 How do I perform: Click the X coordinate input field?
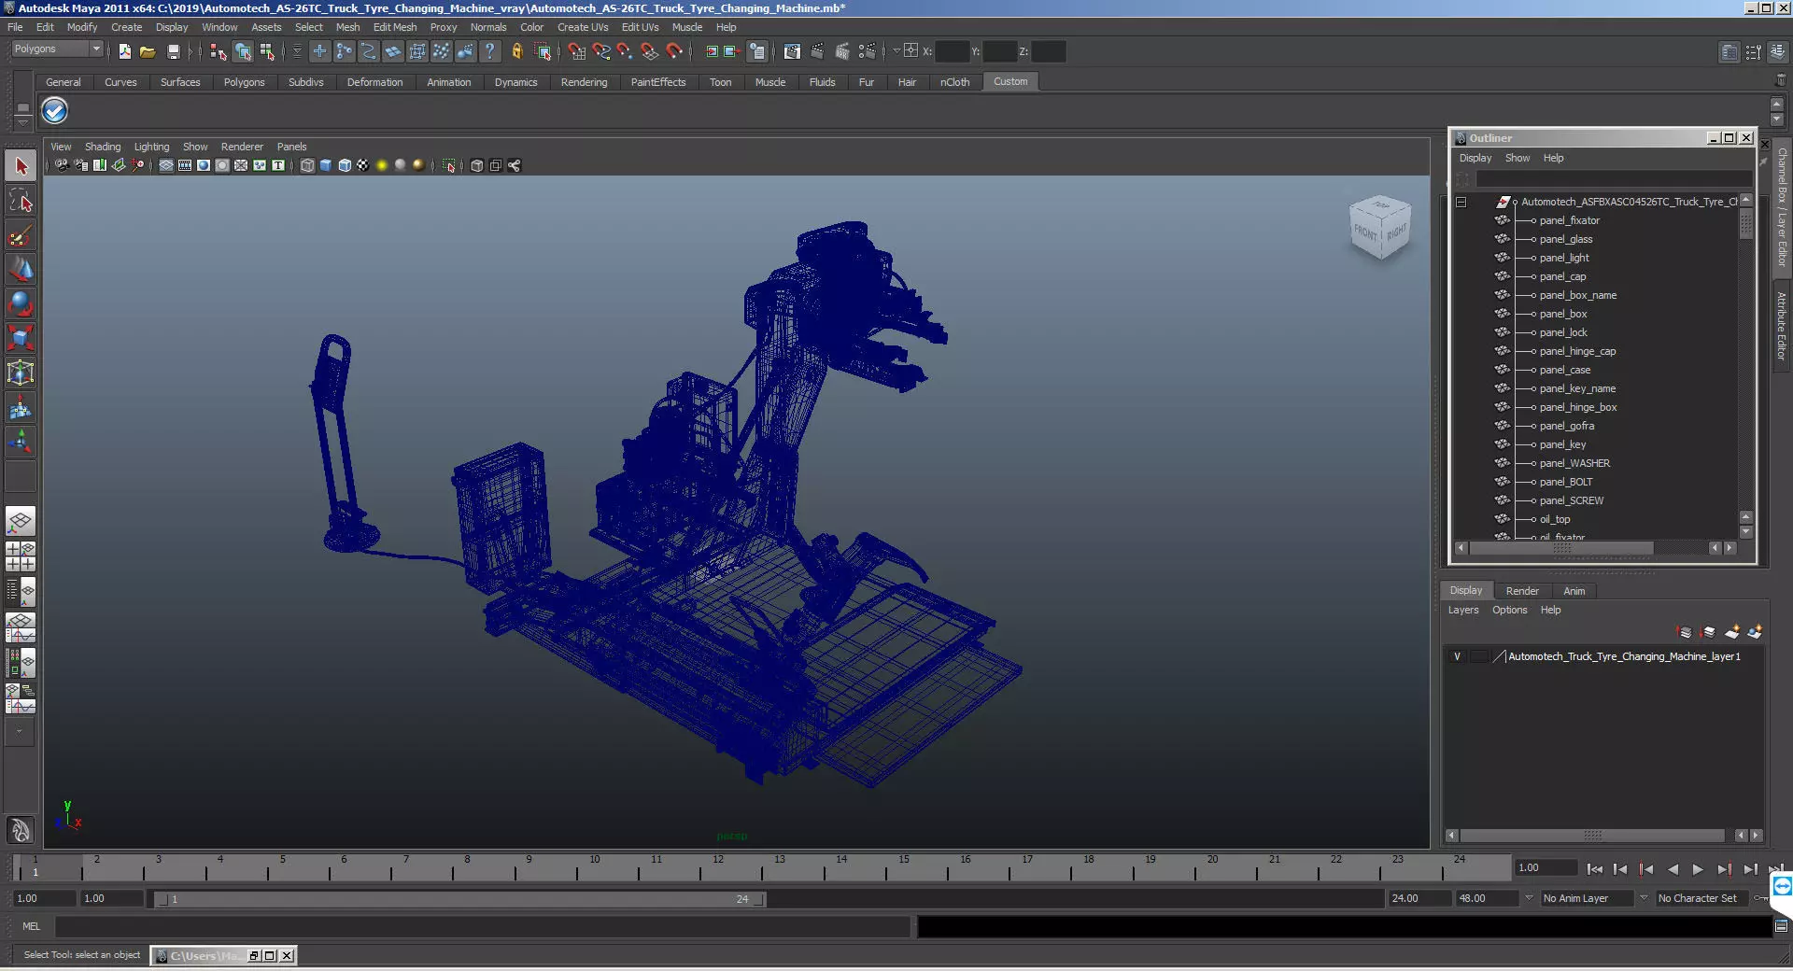(x=952, y=52)
